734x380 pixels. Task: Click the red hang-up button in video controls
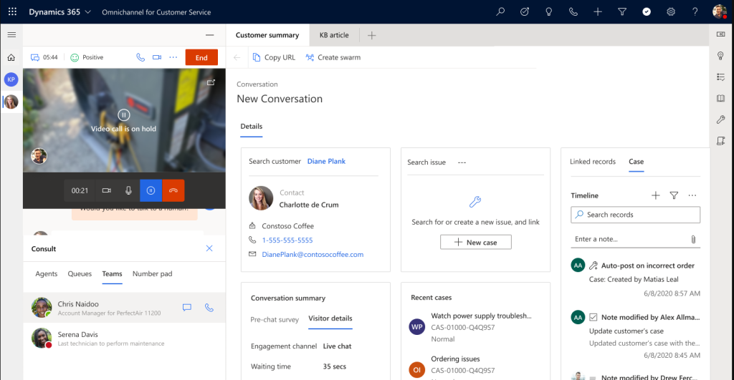[x=173, y=190]
